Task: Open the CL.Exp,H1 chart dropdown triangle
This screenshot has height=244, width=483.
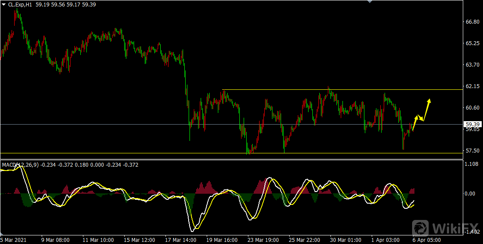Action: click(x=4, y=4)
